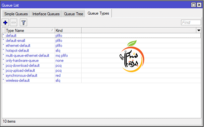Maximize the Queue List window
Image resolution: width=204 pixels, height=127 pixels.
[193, 5]
